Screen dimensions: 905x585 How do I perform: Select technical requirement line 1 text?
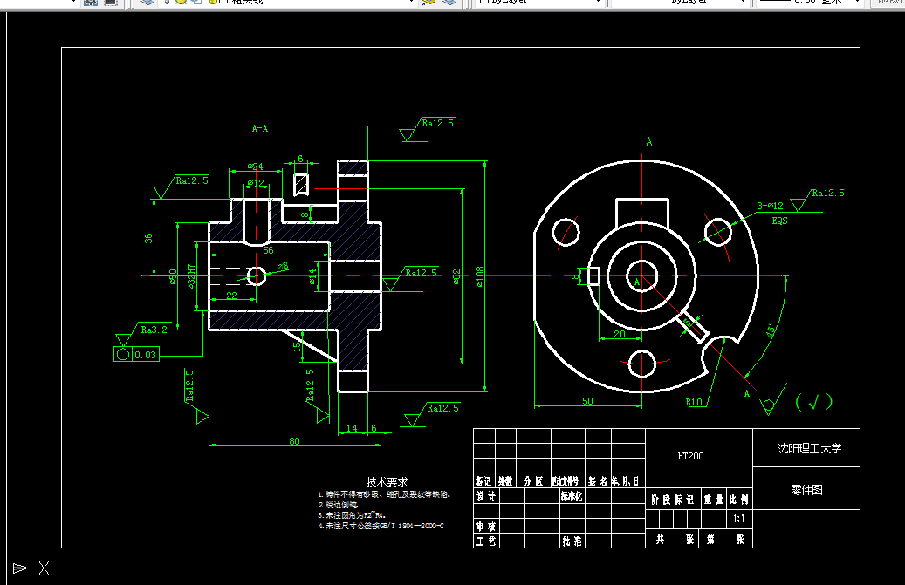coord(384,494)
